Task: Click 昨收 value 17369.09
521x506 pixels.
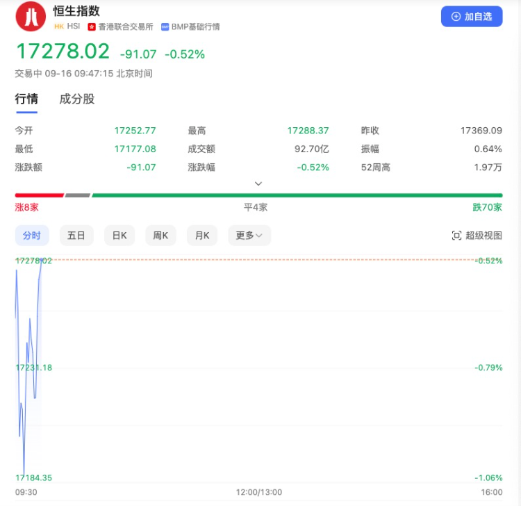Action: [x=481, y=131]
